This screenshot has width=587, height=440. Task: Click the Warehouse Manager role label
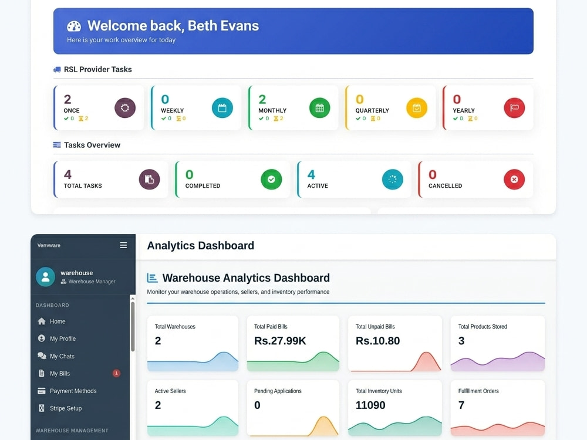(x=92, y=282)
